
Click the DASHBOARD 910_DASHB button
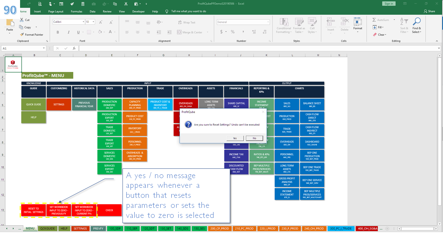312,142
